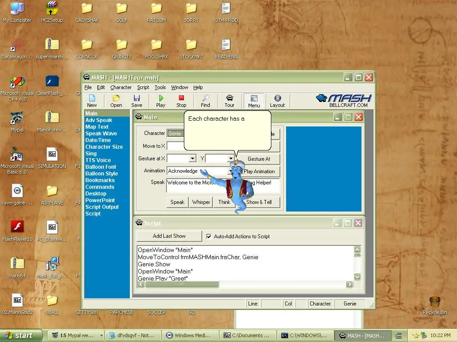Click the Add Last Show button
This screenshot has width=457, height=342.
(x=169, y=236)
